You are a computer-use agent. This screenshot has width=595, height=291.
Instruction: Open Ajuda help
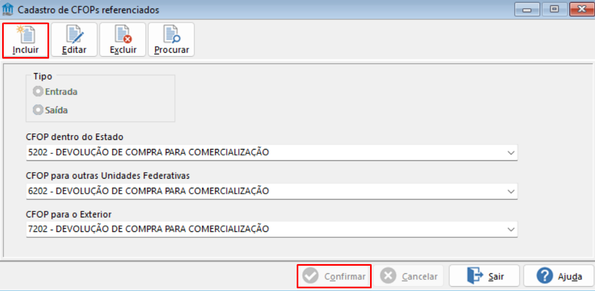pyautogui.click(x=558, y=276)
